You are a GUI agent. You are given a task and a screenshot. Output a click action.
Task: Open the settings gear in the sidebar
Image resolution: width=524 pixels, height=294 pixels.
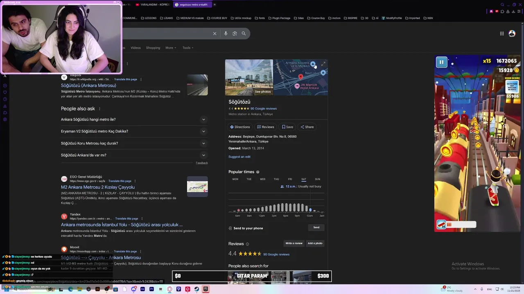[5, 120]
